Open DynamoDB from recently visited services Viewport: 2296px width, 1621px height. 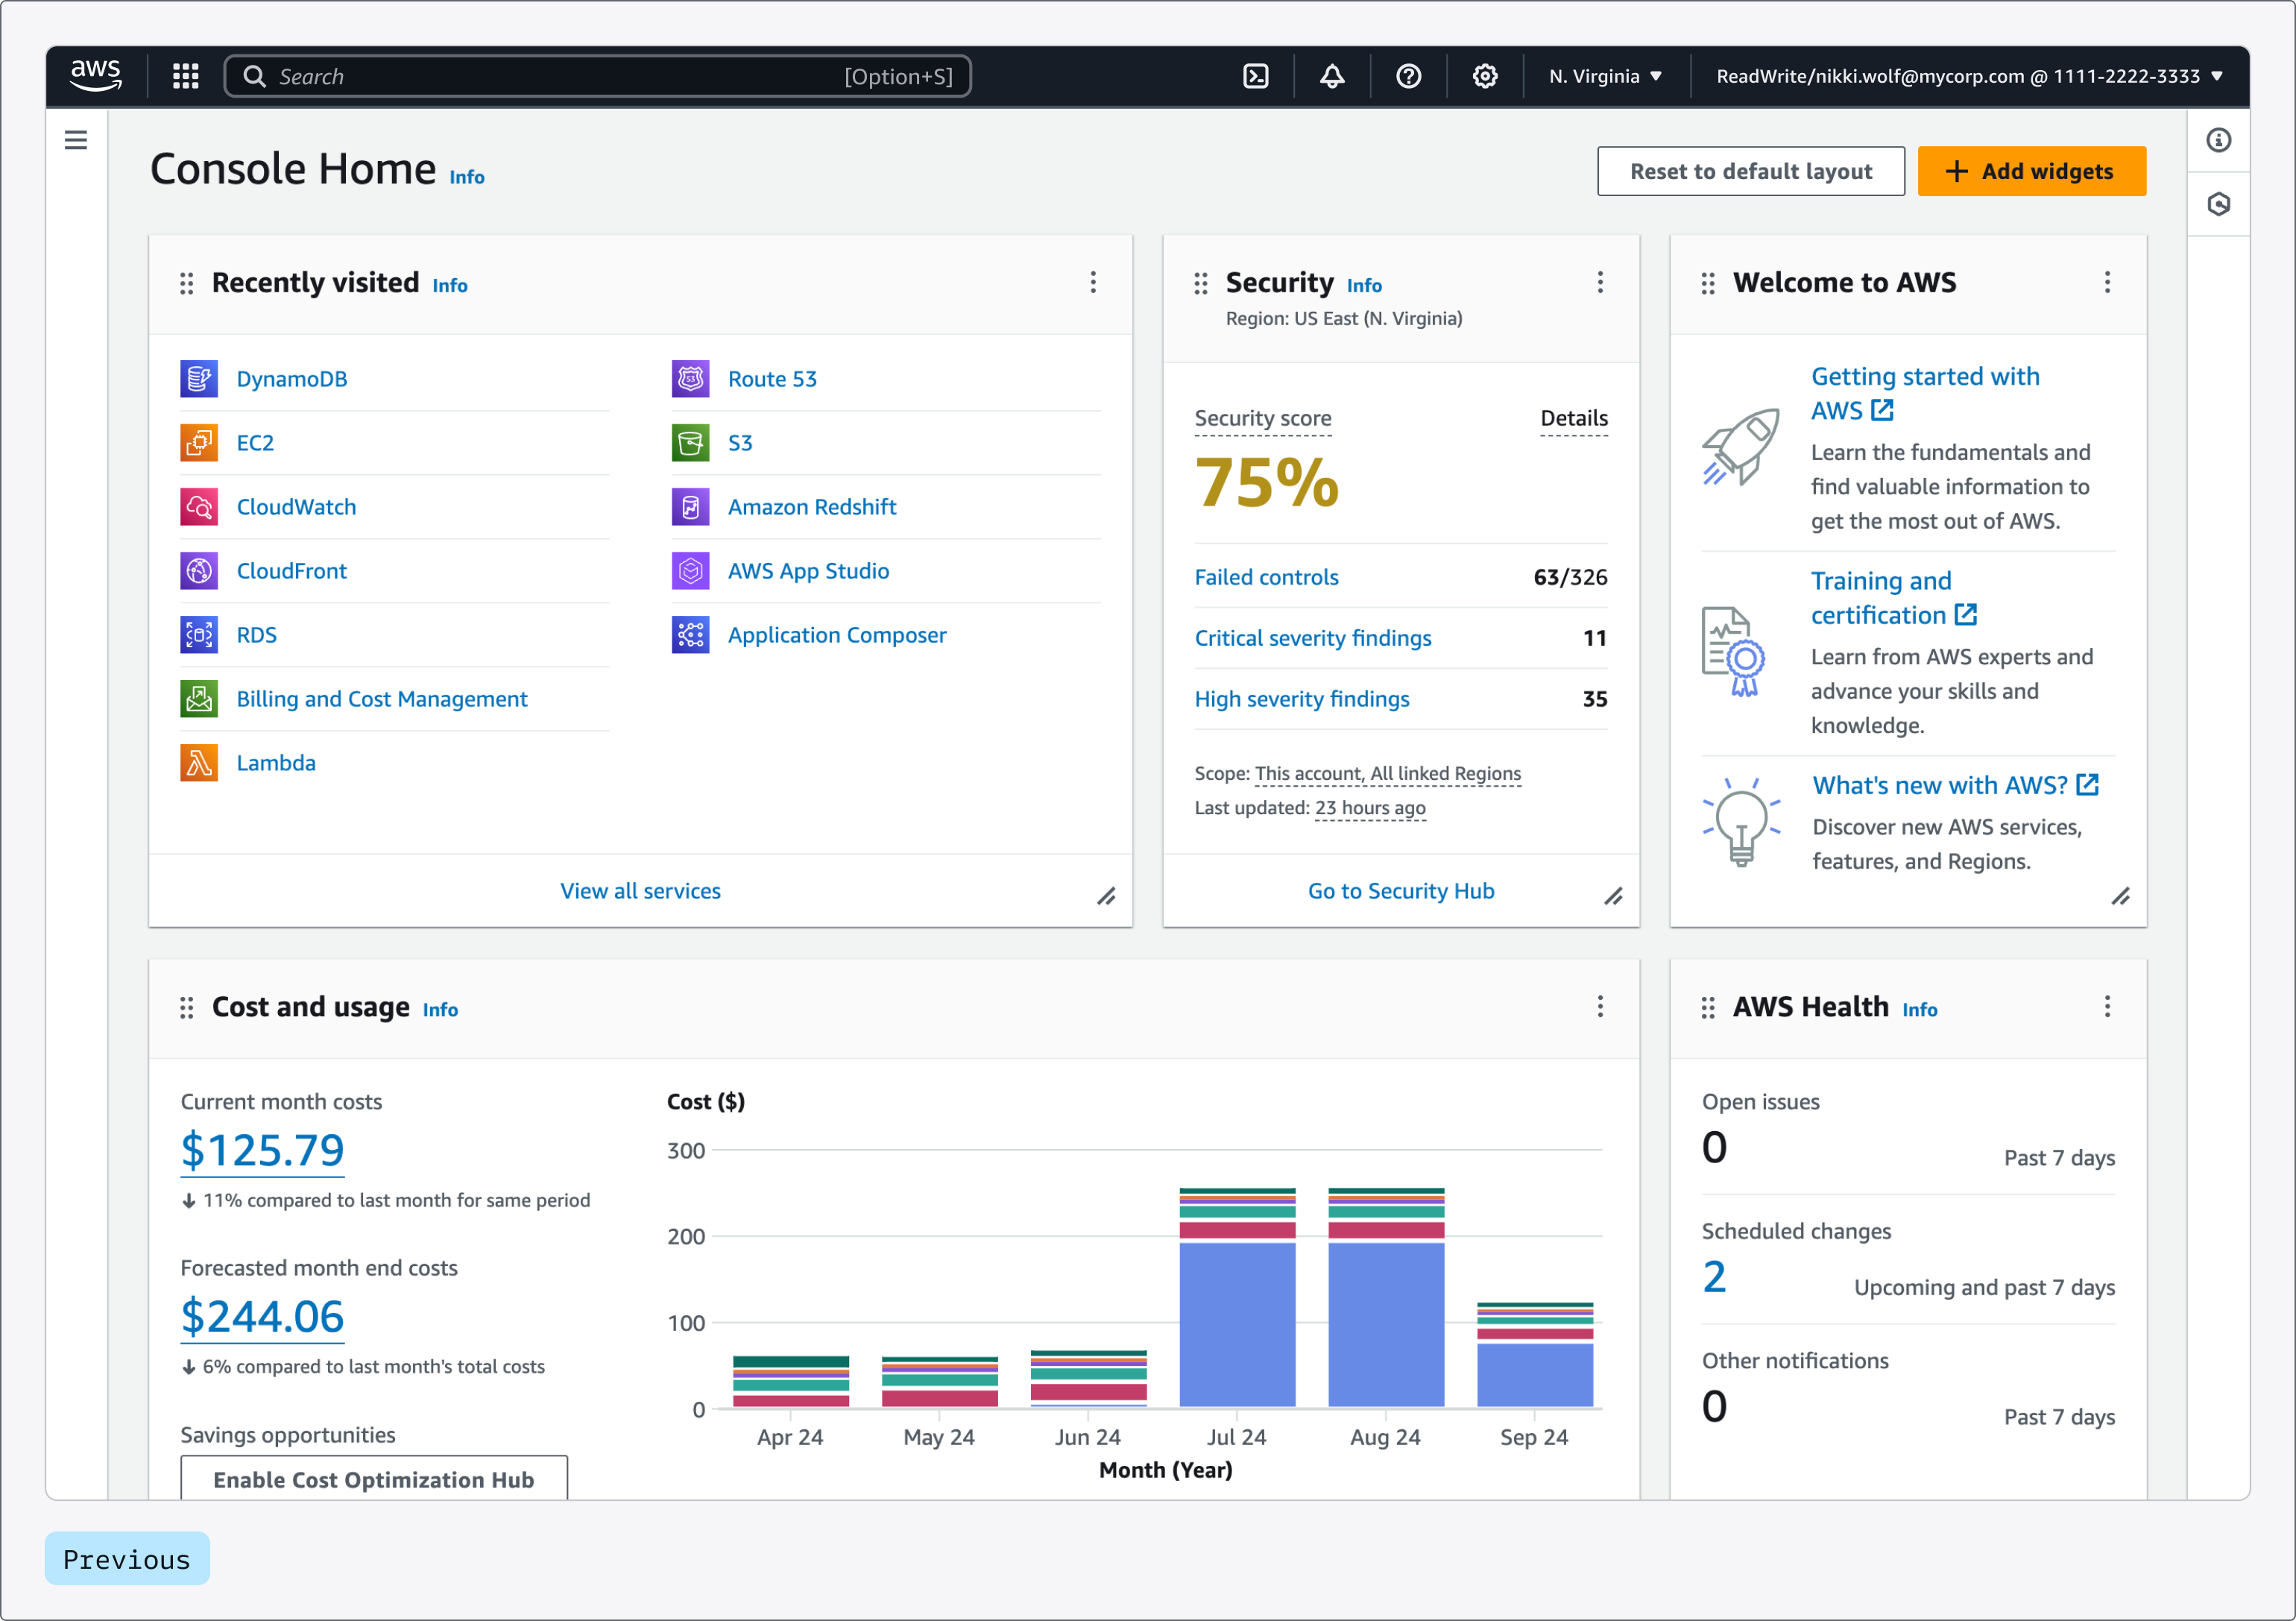199,378
